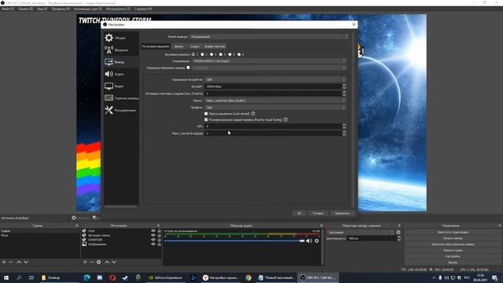Image resolution: width=503 pixels, height=283 pixels.
Task: Select audio track 6 radio button
Action: point(239,54)
